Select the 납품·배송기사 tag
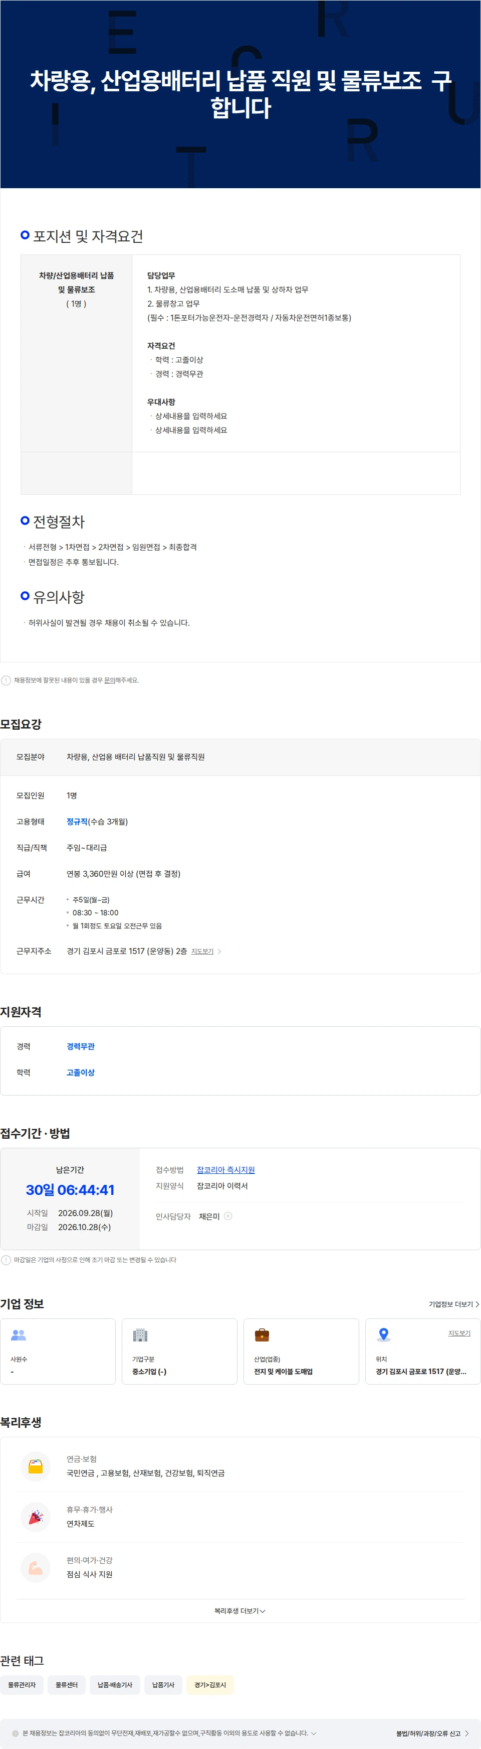This screenshot has height=1749, width=481. (x=115, y=1684)
